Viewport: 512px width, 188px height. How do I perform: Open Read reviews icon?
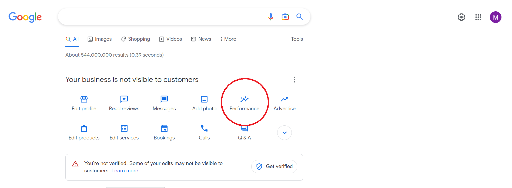[124, 99]
